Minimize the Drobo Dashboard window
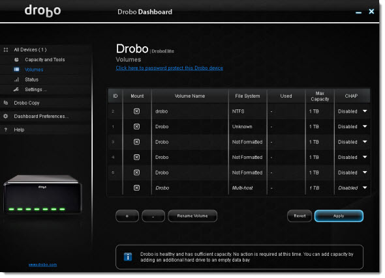The image size is (385, 278). 358,12
